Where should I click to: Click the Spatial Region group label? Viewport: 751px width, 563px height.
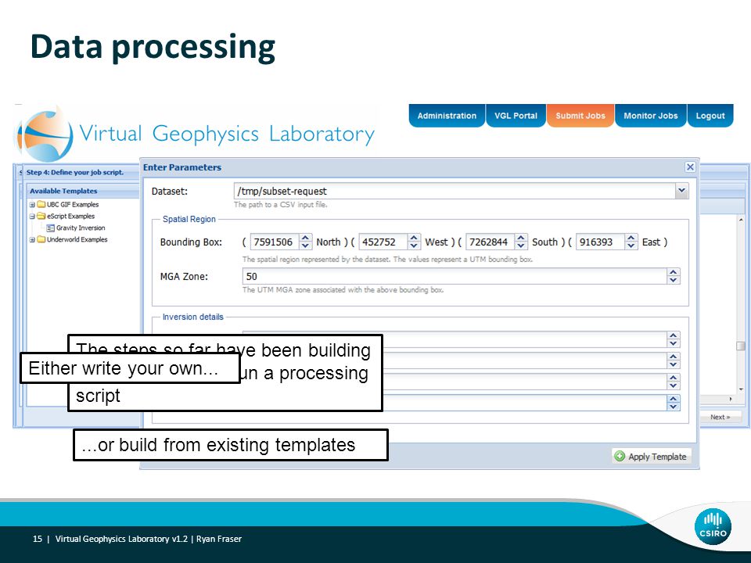(189, 219)
